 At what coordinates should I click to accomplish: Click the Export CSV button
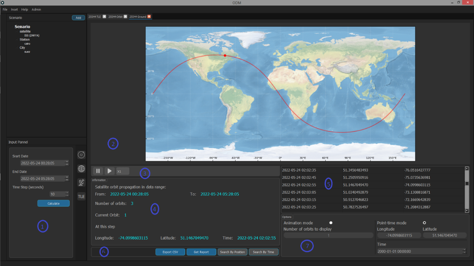point(170,252)
